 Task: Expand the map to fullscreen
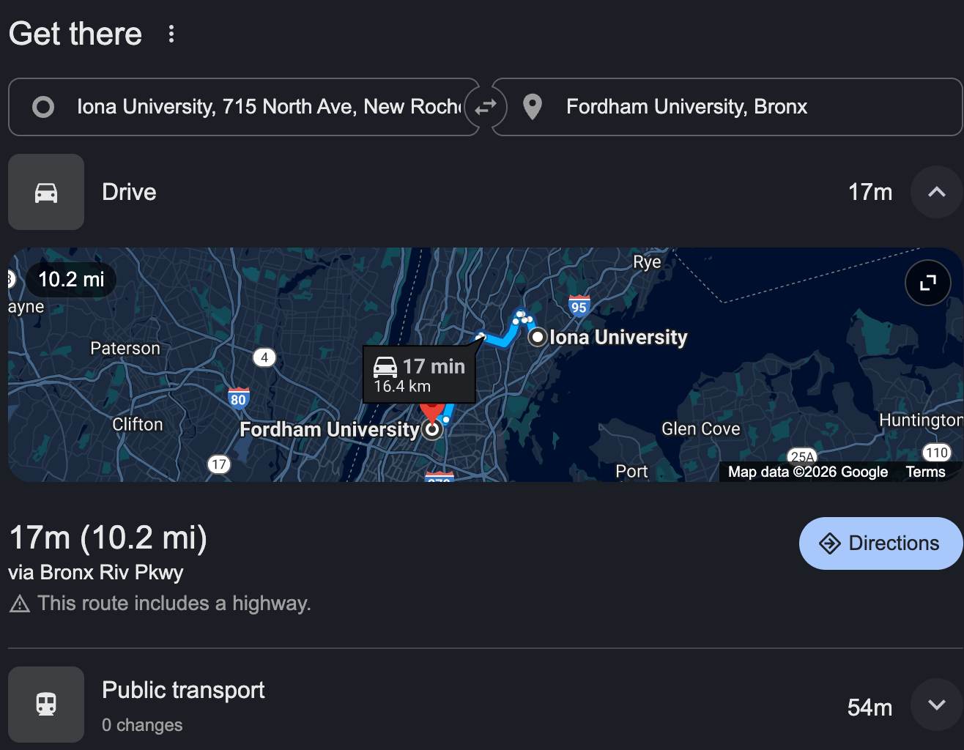tap(928, 283)
